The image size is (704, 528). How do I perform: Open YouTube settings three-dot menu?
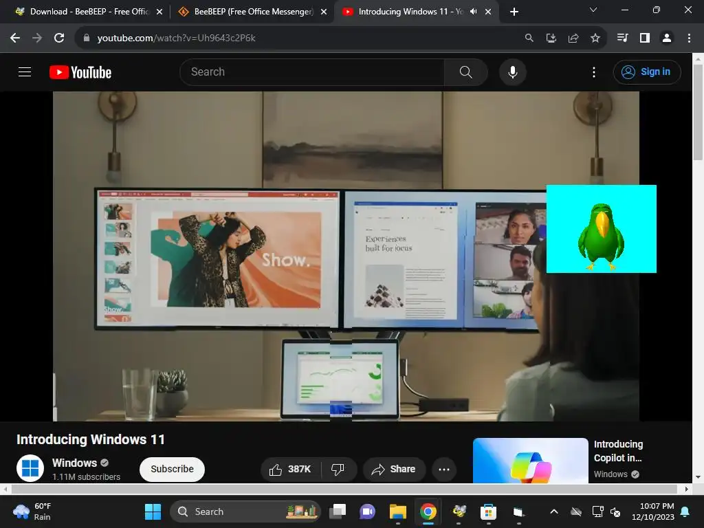click(593, 71)
